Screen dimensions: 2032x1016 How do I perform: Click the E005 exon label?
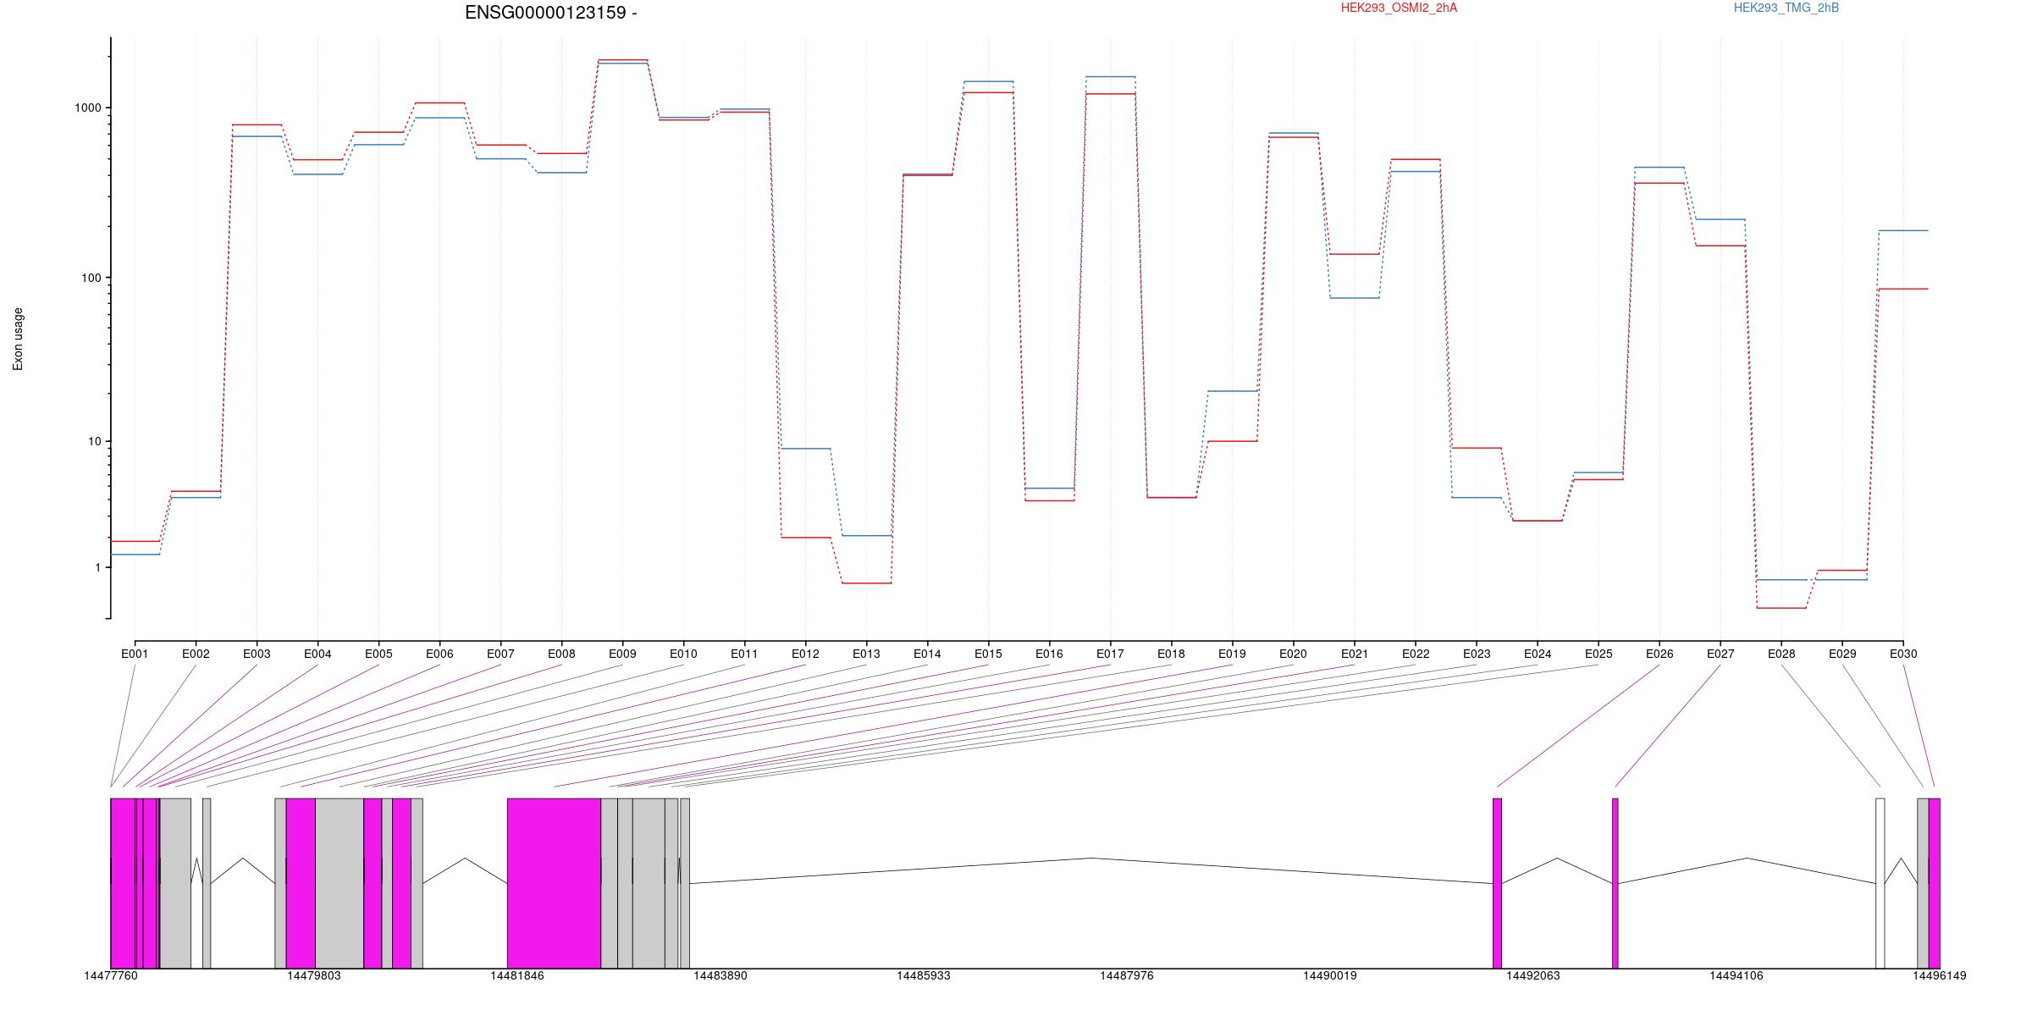(378, 654)
